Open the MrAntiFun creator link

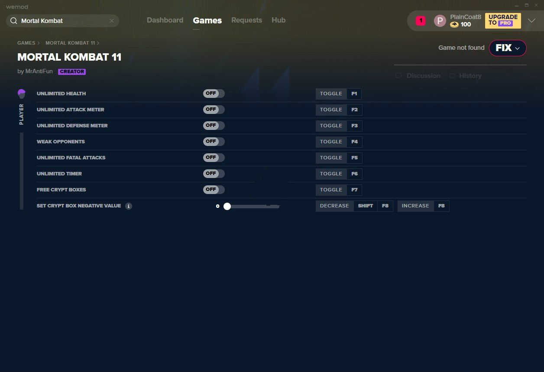[39, 71]
